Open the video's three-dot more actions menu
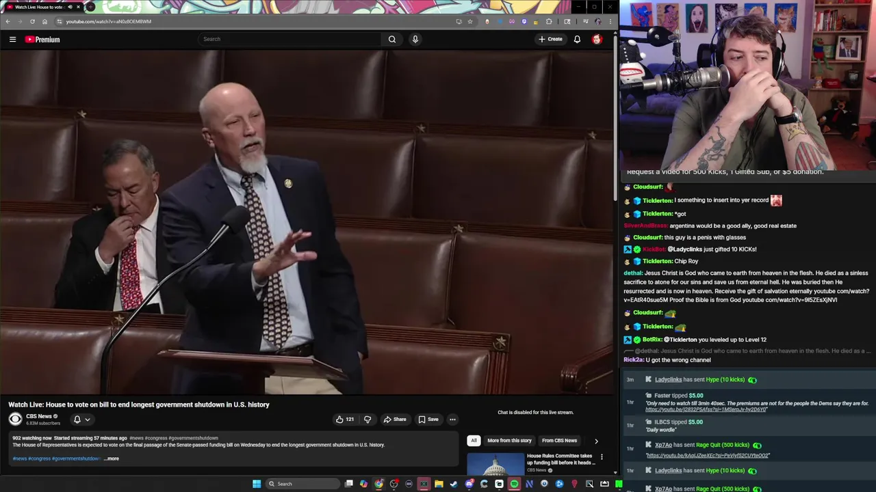Image resolution: width=876 pixels, height=492 pixels. point(452,420)
